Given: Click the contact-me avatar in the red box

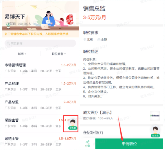Looking at the screenshot, I should 73,124.
